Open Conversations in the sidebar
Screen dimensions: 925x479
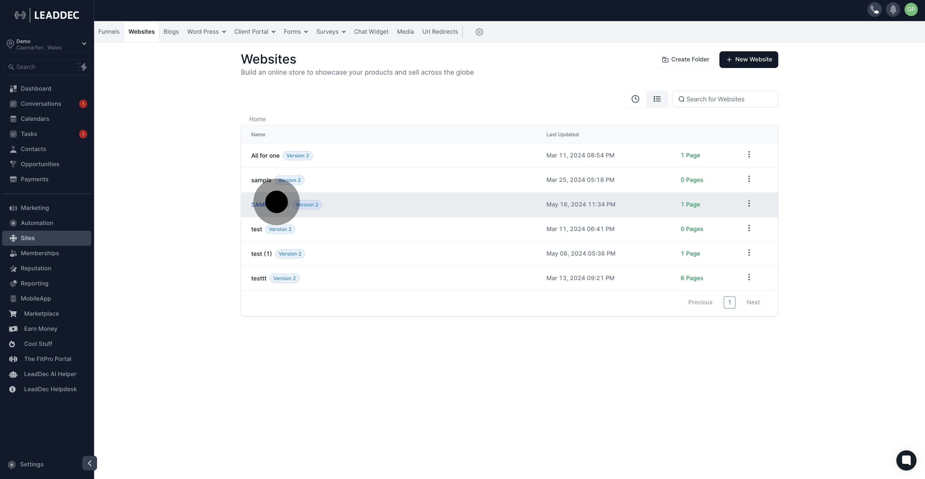[41, 104]
